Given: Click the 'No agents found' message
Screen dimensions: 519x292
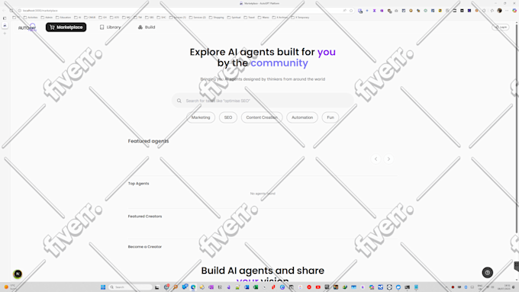Looking at the screenshot, I should [263, 194].
